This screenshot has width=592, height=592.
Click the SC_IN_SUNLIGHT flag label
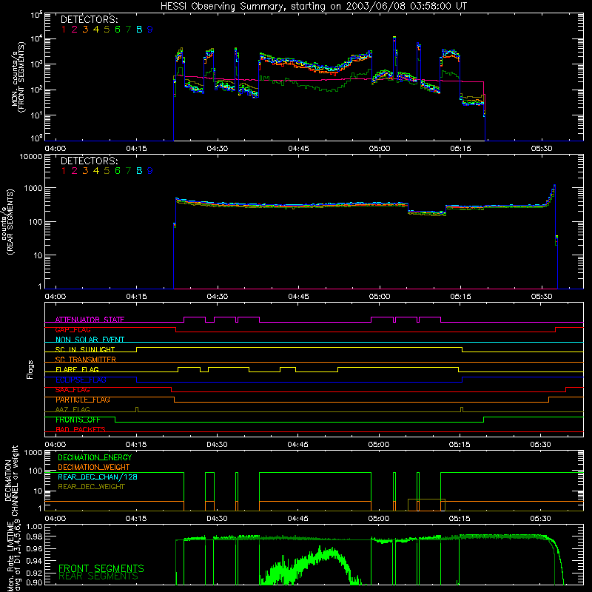tap(85, 349)
